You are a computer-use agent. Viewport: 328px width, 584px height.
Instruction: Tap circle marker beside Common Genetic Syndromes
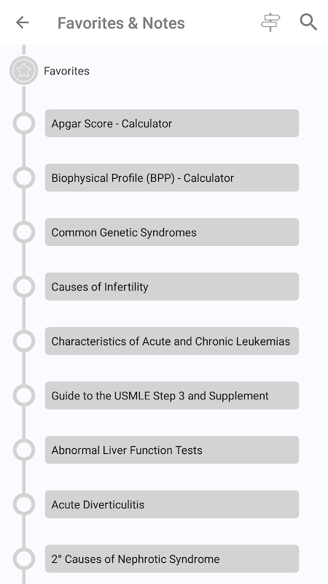pyautogui.click(x=24, y=232)
